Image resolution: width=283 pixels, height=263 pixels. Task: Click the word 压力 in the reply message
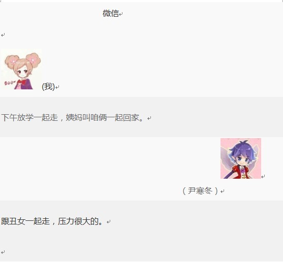point(66,221)
